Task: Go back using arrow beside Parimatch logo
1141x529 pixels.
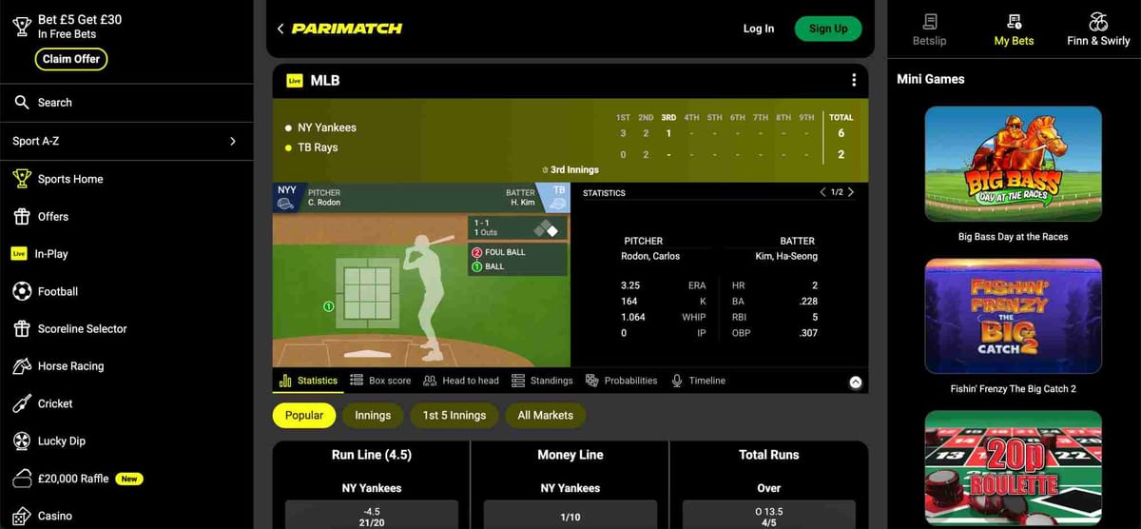Action: pyautogui.click(x=280, y=29)
